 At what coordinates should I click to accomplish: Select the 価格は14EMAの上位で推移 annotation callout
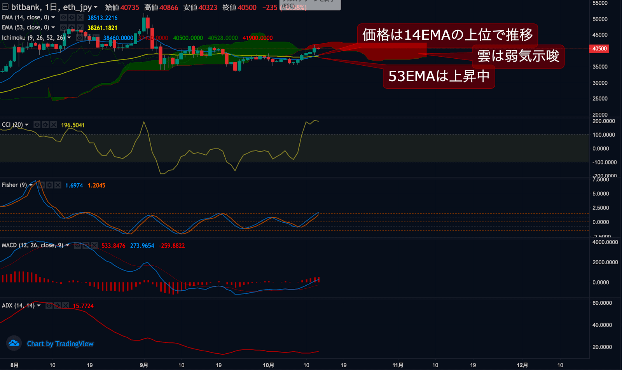pyautogui.click(x=447, y=35)
